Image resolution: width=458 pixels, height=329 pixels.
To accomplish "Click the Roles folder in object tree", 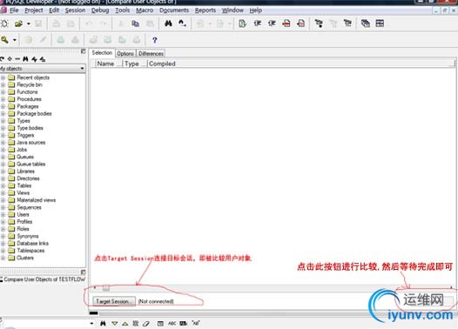I will (x=23, y=229).
